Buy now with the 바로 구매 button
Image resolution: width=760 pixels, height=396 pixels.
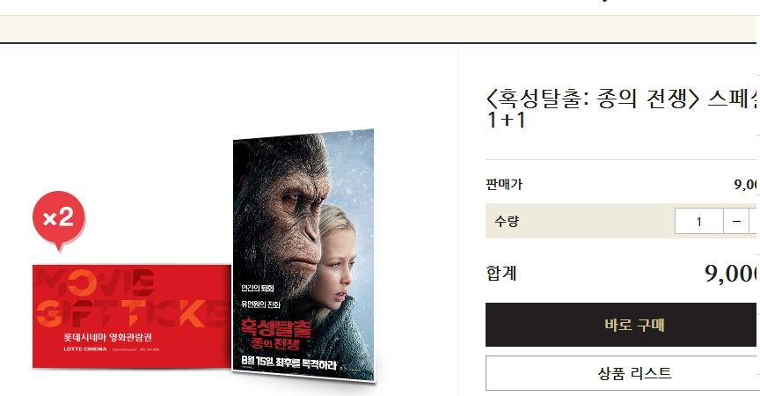tap(623, 325)
